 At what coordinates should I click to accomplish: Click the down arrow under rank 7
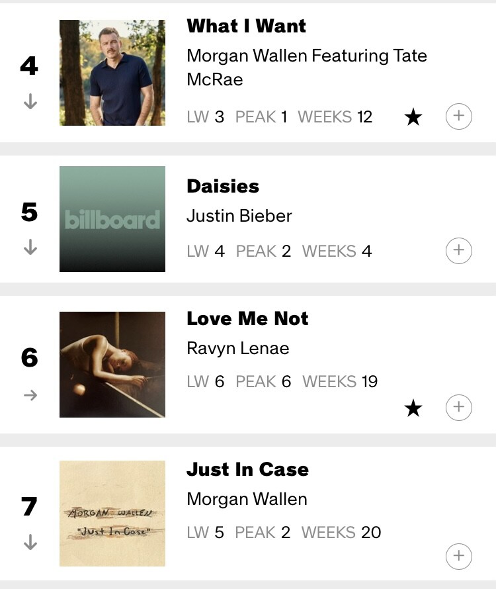30,542
